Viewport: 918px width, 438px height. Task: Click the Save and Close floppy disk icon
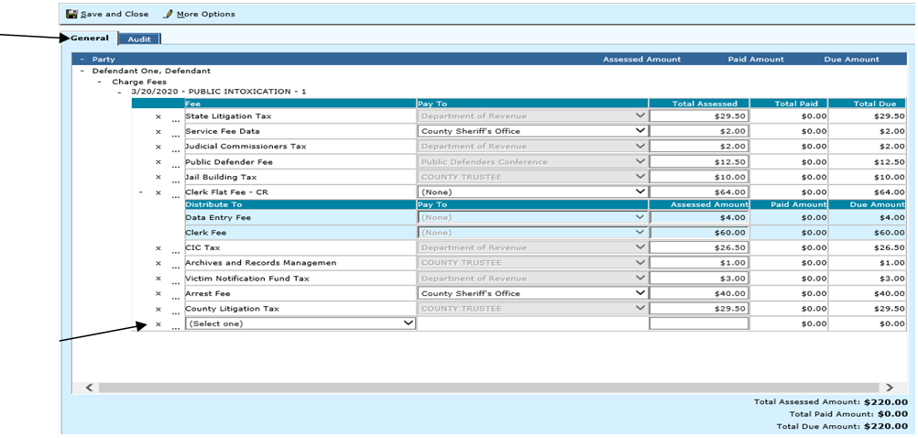click(x=71, y=14)
